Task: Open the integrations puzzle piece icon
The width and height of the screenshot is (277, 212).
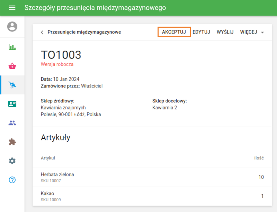Action: point(12,142)
